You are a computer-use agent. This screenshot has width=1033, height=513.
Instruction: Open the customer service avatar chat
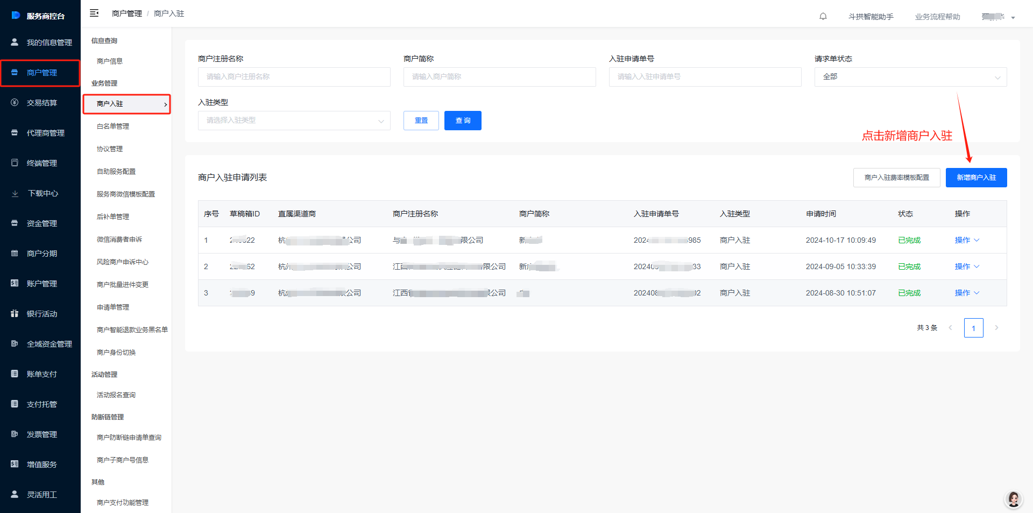pos(1013,499)
